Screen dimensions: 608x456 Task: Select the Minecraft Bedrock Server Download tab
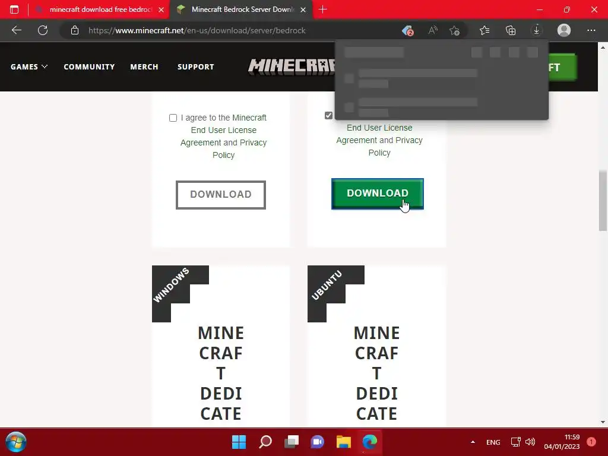(x=241, y=9)
